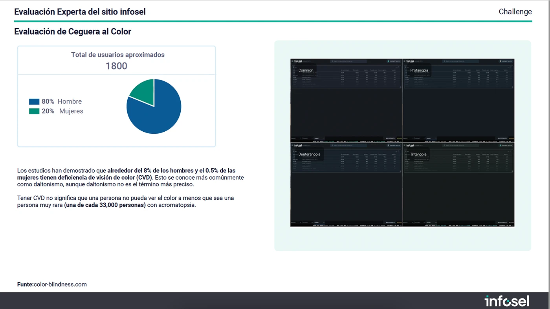Click the total users value "1800"

116,66
